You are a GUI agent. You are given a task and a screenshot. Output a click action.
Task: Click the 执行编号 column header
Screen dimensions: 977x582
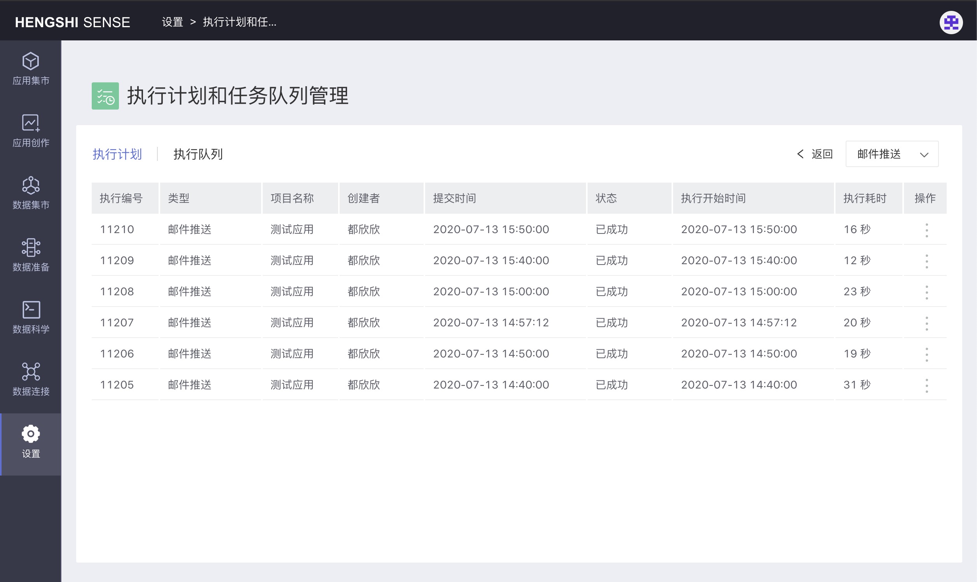point(125,199)
